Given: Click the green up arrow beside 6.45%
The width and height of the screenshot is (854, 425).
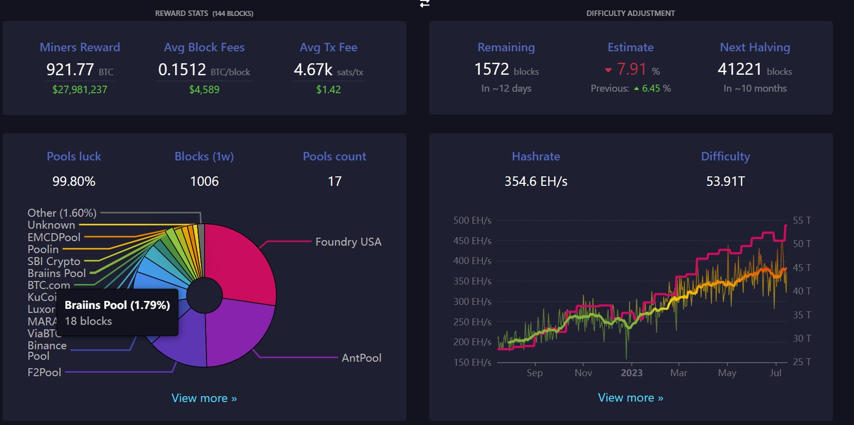Looking at the screenshot, I should click(x=637, y=89).
